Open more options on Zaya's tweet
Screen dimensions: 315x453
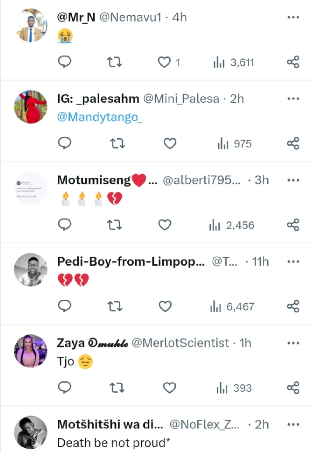click(x=293, y=343)
